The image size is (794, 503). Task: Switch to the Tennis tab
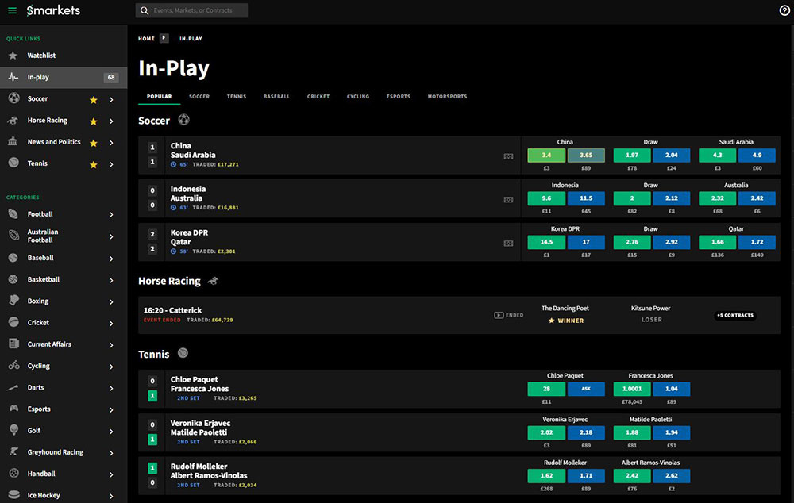(x=237, y=96)
